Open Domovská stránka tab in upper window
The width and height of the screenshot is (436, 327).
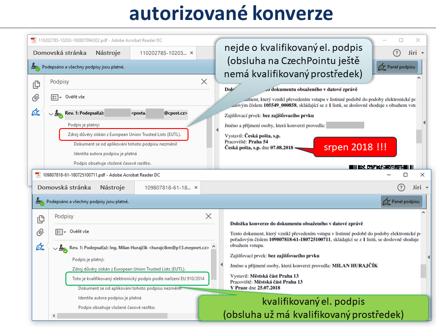(x=60, y=53)
